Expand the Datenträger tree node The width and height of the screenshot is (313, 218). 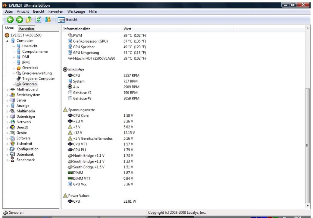pyautogui.click(x=7, y=117)
